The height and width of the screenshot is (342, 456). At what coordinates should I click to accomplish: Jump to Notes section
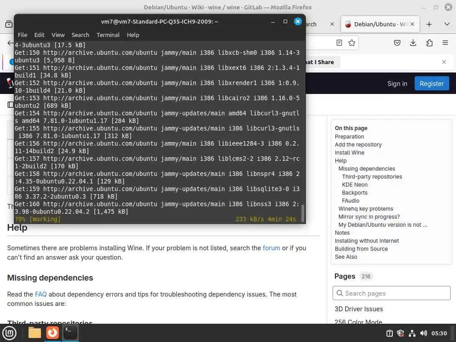(342, 232)
